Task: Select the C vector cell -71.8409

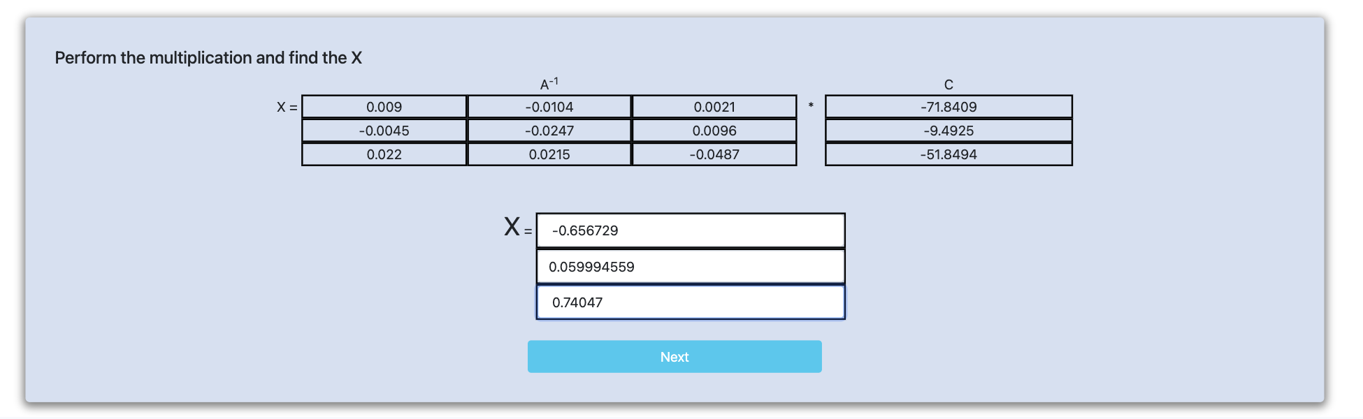Action: click(x=949, y=107)
